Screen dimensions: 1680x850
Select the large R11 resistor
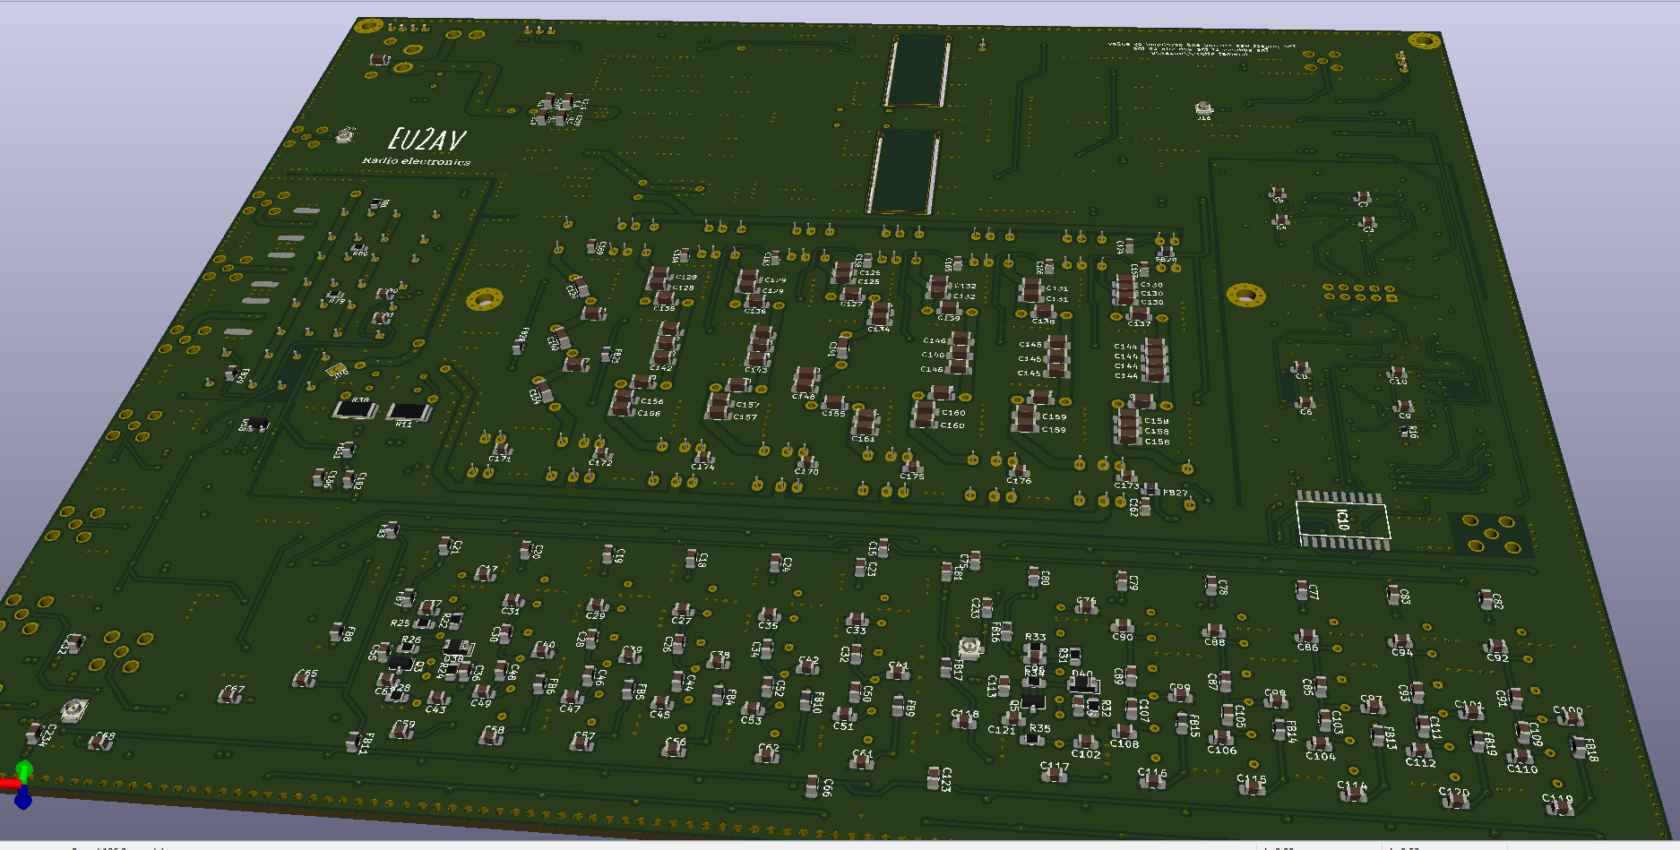[x=408, y=412]
